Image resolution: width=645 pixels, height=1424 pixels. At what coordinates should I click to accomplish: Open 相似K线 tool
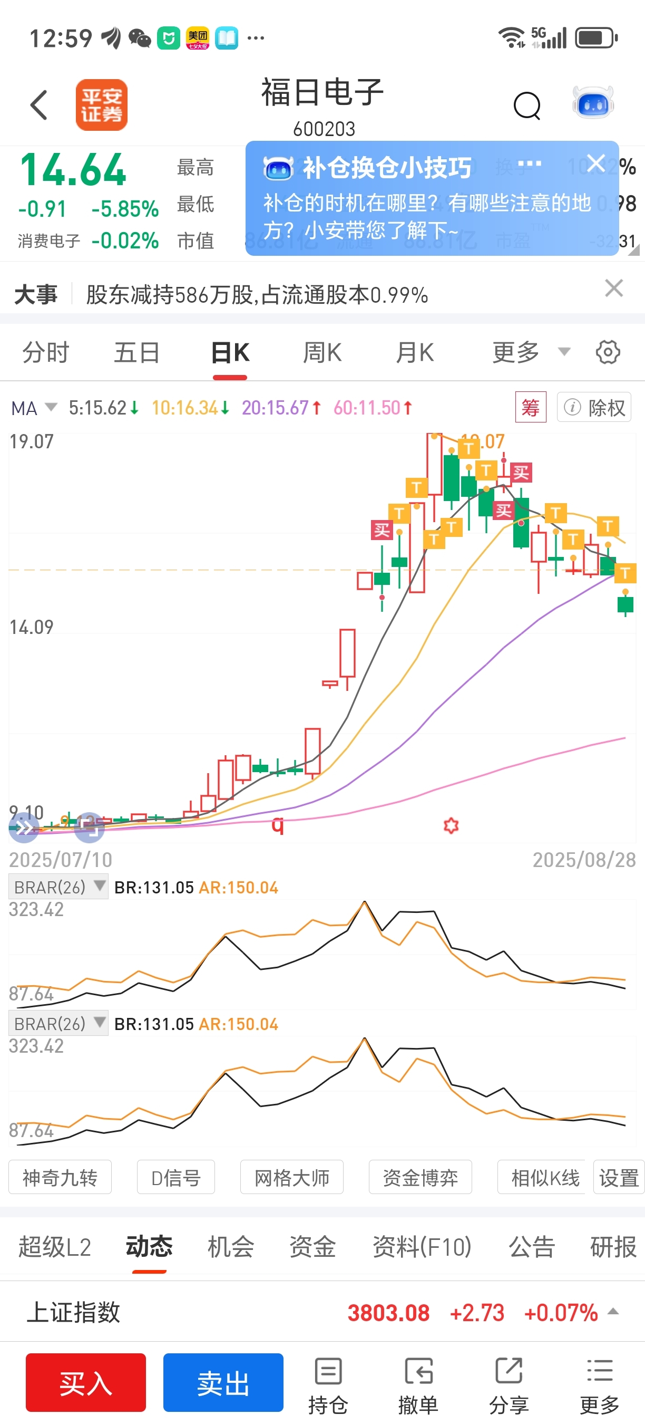click(542, 1178)
